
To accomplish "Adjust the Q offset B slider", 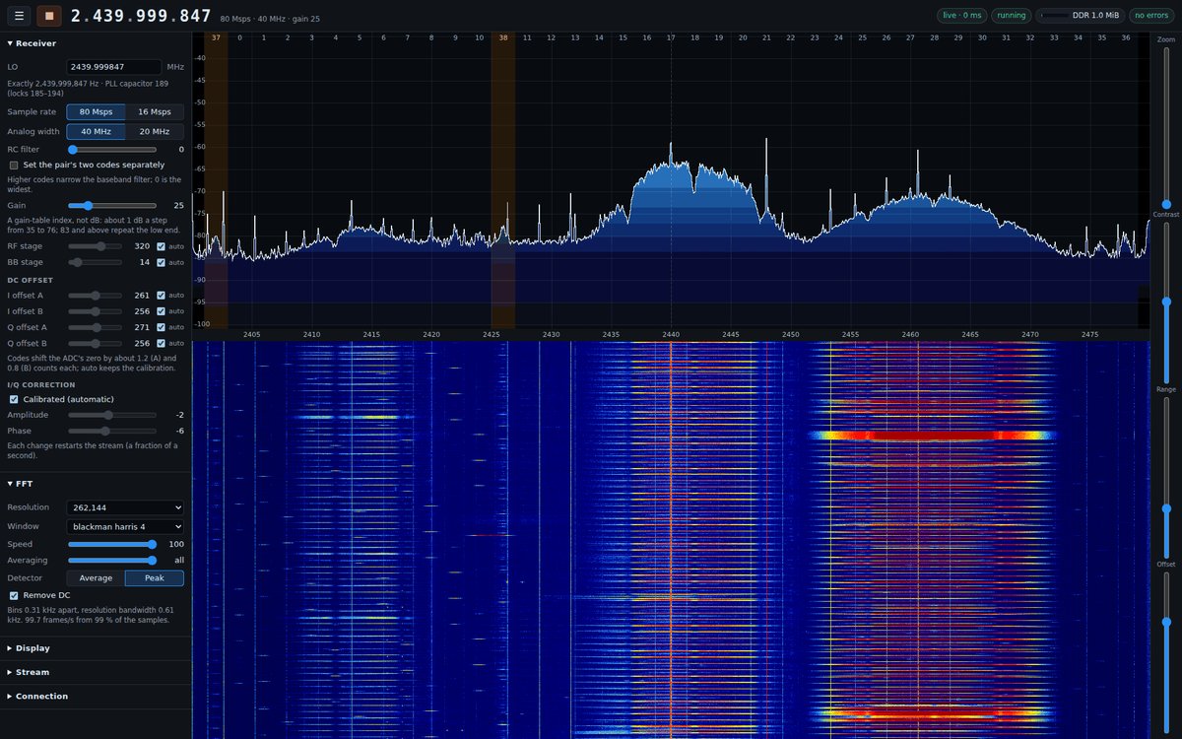I will (96, 343).
